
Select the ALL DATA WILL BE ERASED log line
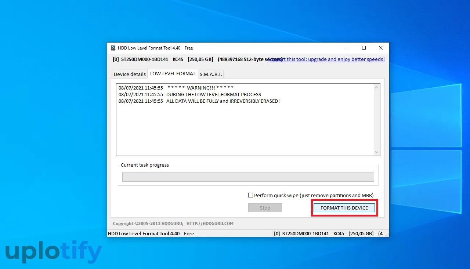[199, 101]
